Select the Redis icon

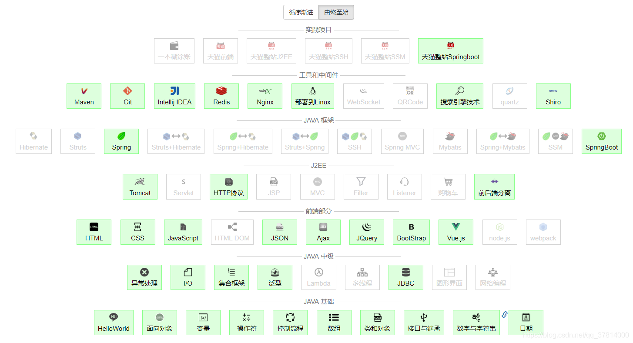(x=221, y=96)
